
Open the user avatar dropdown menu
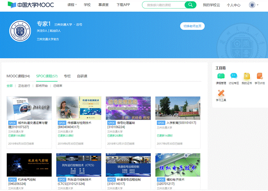point(253,5)
